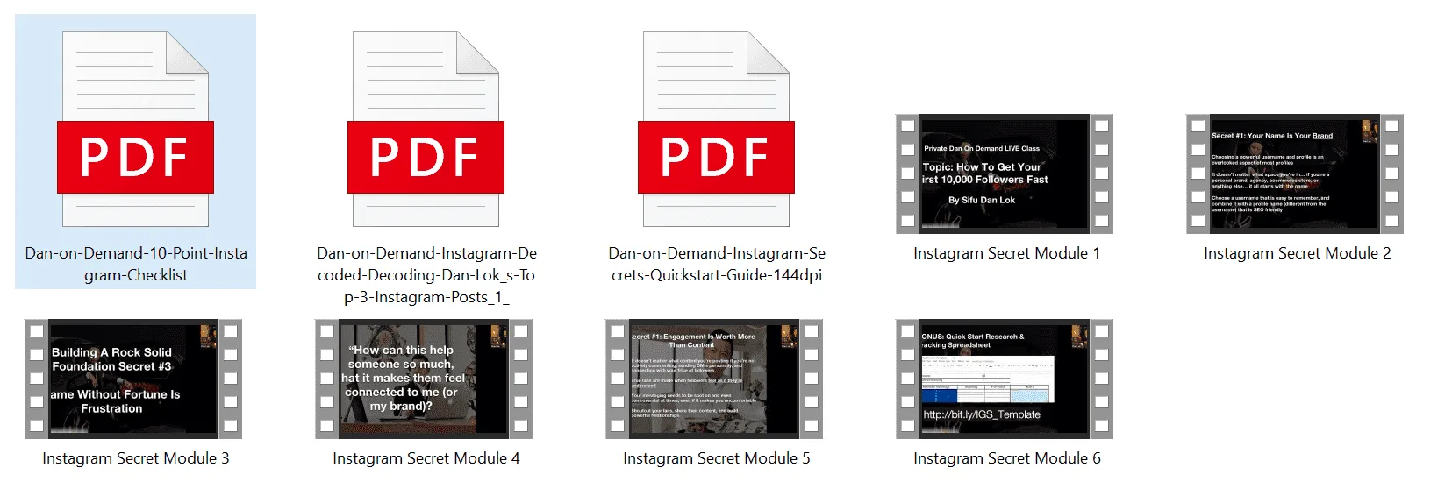This screenshot has height=503, width=1452.
Task: Select the Instagram Secret Module 5 video thumbnail
Action: [714, 379]
